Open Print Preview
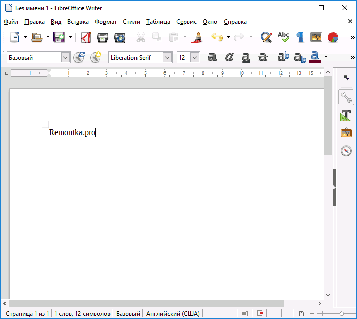357x319 pixels. (x=120, y=38)
